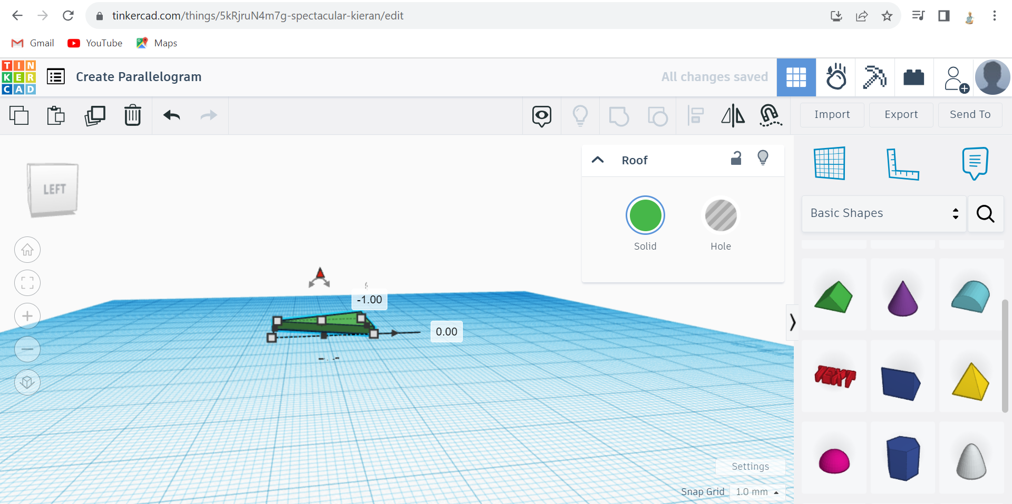Click the Duplicate and repeat icon
The width and height of the screenshot is (1012, 504).
point(95,115)
